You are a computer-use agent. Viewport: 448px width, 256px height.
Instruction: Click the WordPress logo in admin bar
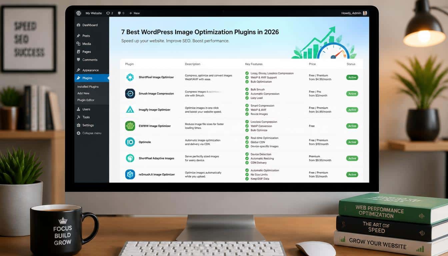pos(79,13)
